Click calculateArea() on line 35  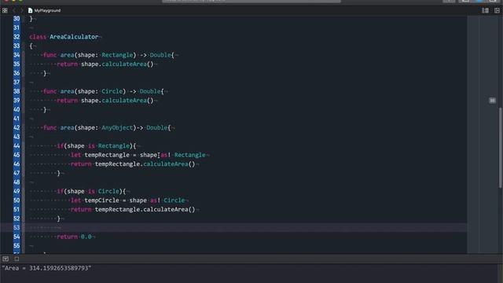(127, 64)
